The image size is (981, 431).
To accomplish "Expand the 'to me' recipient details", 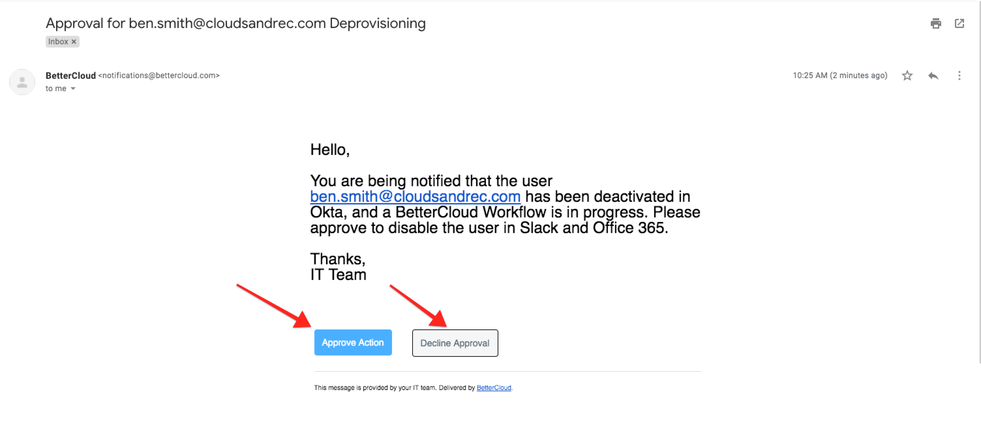I will [x=72, y=88].
